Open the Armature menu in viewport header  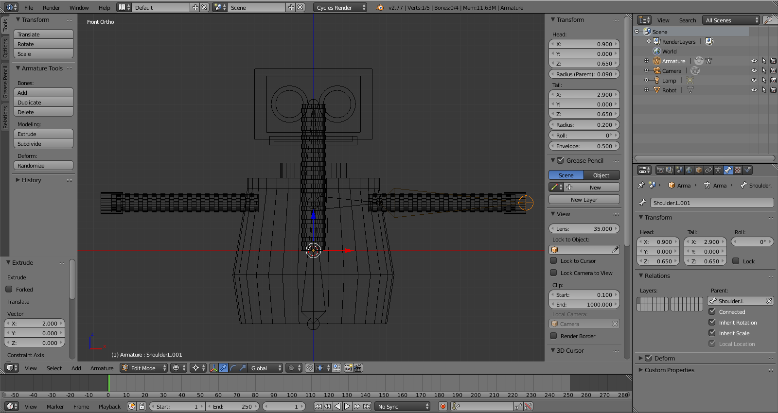[x=102, y=368]
